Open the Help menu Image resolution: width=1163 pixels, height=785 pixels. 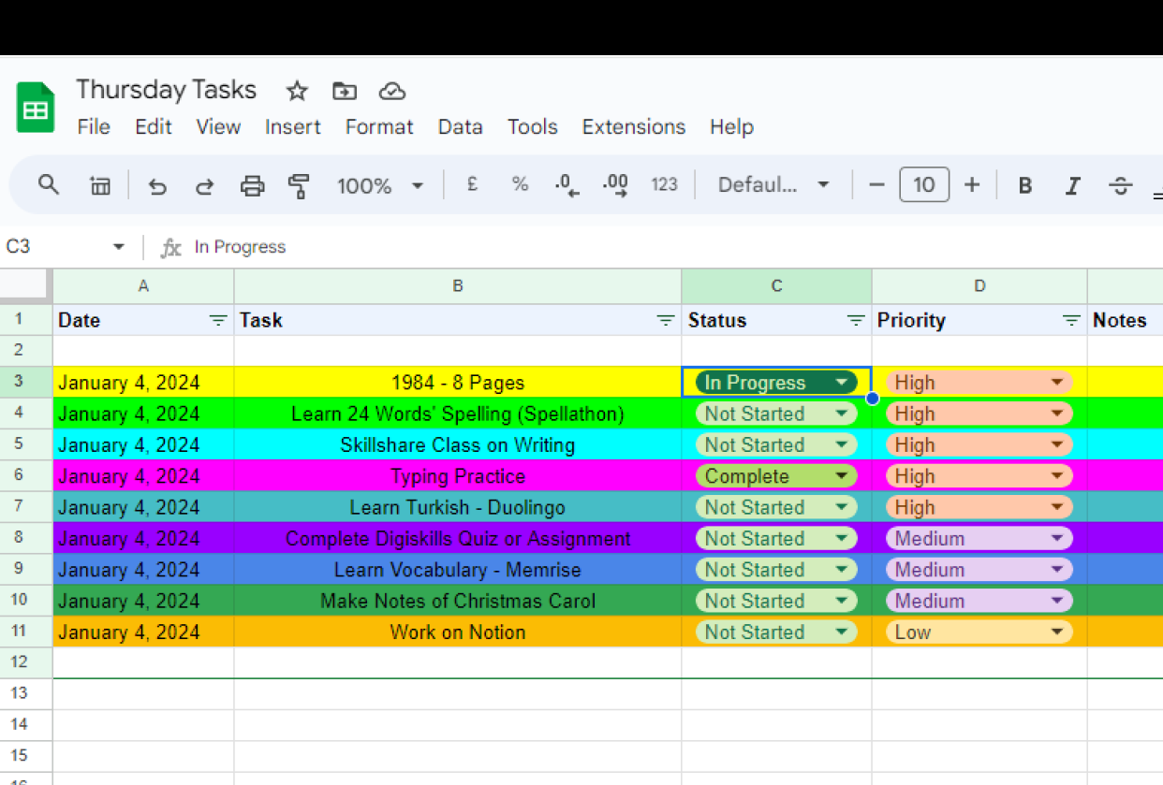(731, 126)
